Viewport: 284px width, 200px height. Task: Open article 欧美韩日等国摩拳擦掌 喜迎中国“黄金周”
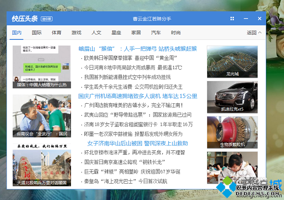(130, 58)
